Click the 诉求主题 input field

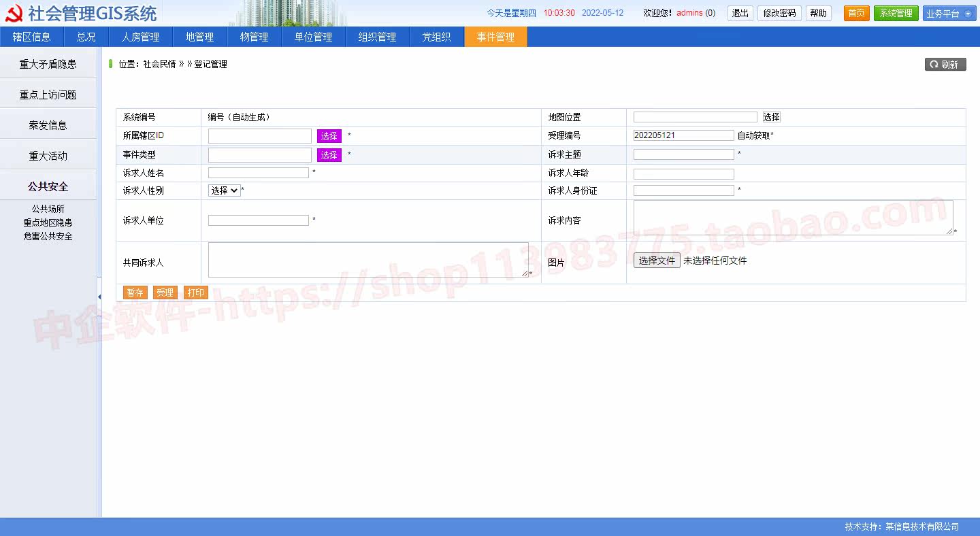[x=684, y=154]
